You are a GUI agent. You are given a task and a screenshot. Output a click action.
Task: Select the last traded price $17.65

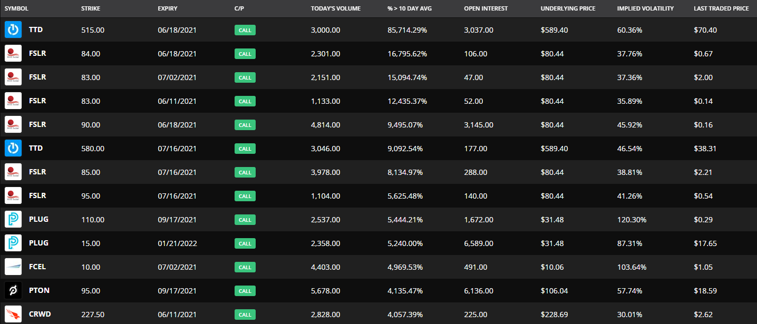click(x=705, y=243)
